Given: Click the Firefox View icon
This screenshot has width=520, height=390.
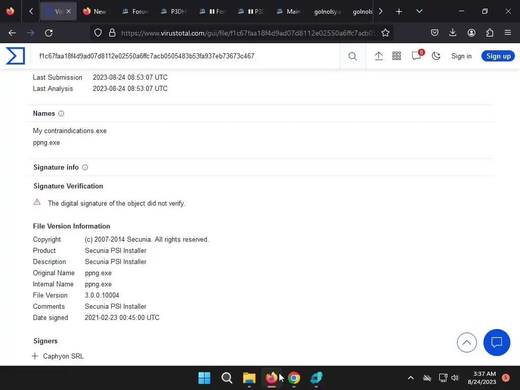Looking at the screenshot, I should 10,11.
